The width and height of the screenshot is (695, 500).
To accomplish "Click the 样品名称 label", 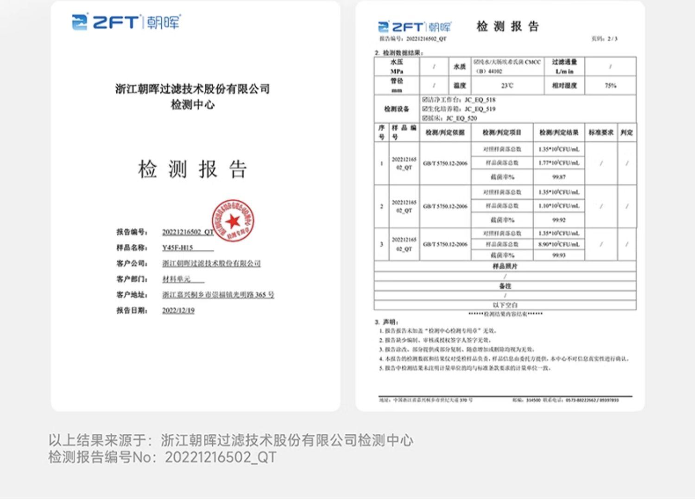I will point(132,247).
